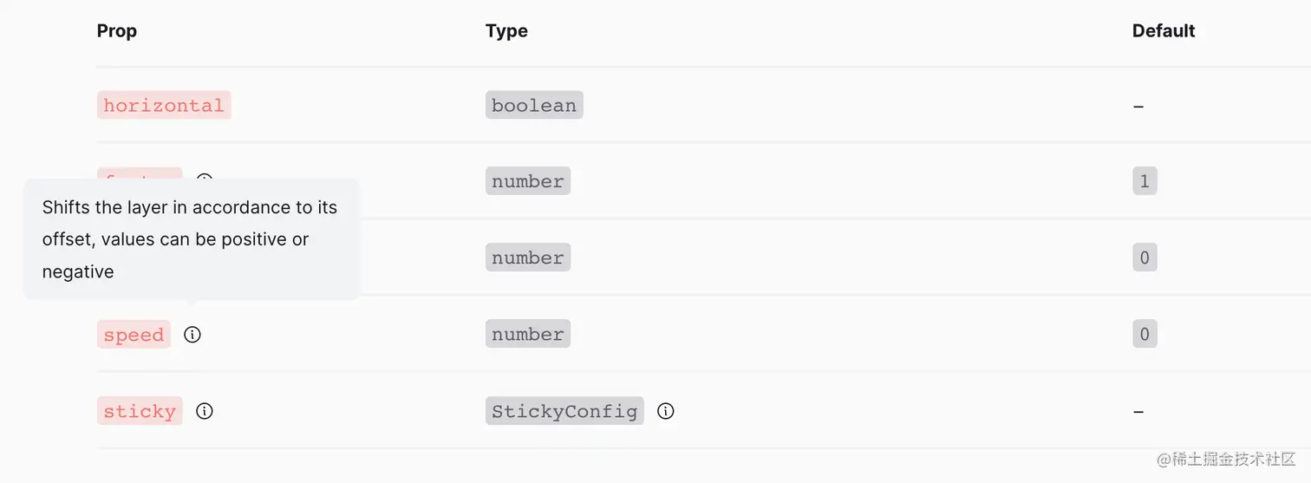
Task: Click the boolean type badge
Action: coord(534,106)
